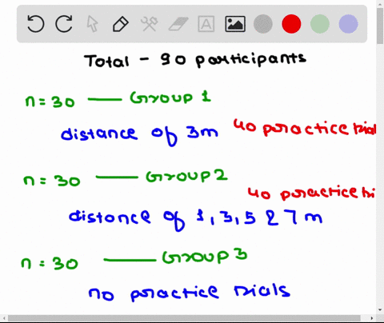Choose the light green color swatch

coord(320,24)
